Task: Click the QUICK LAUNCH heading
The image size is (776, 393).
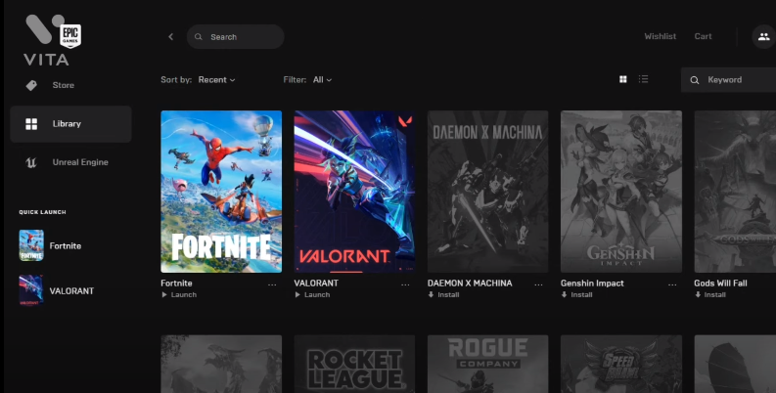Action: click(x=42, y=212)
